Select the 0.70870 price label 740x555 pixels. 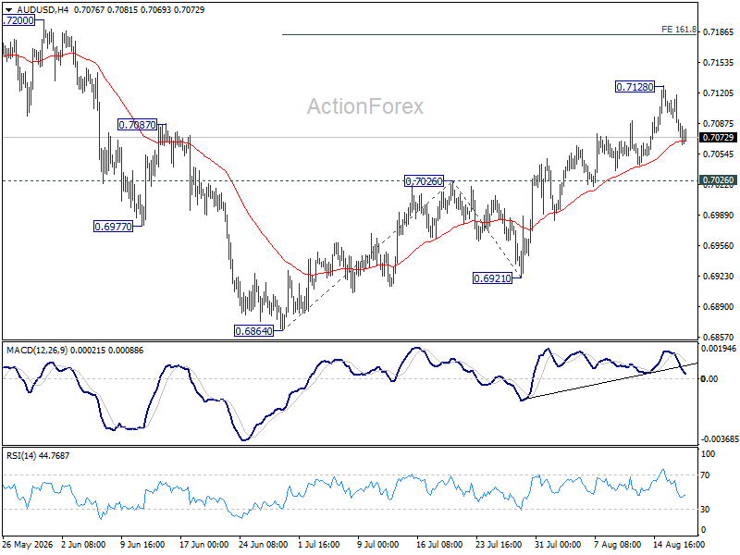(137, 125)
